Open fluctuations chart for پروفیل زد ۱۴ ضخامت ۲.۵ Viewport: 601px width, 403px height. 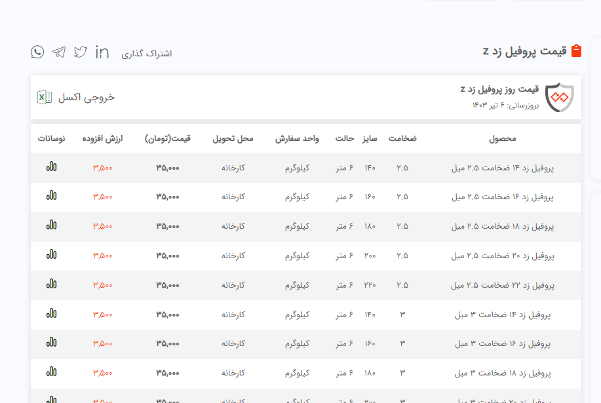[51, 167]
